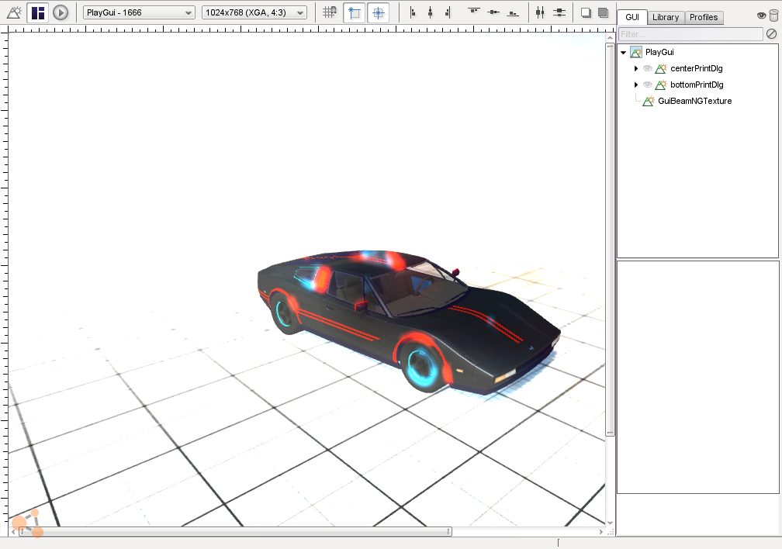The height and width of the screenshot is (549, 782).
Task: Collapse the PlayGui tree node
Action: click(x=624, y=52)
